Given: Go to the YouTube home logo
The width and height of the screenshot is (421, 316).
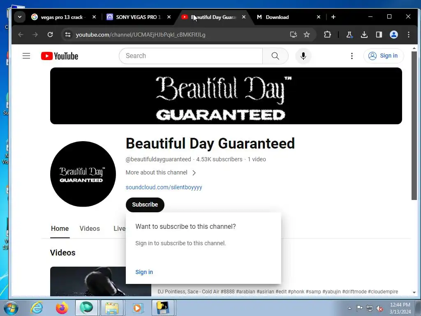Looking at the screenshot, I should (x=60, y=56).
